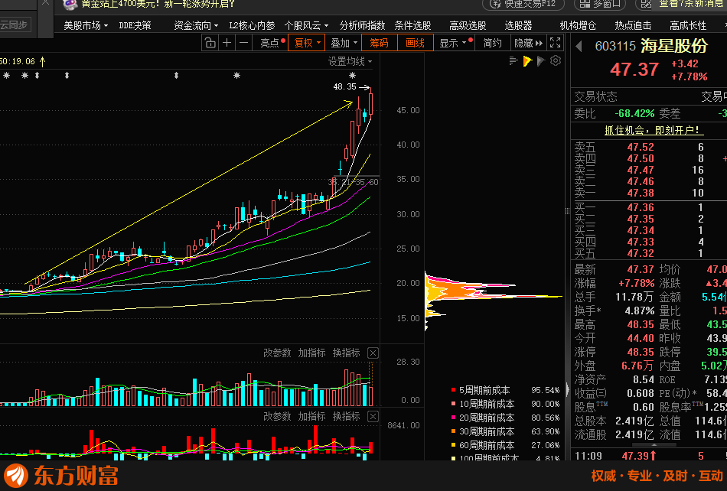This screenshot has width=727, height=491.
Task: Toggle 筹码 chip distribution display
Action: (x=379, y=43)
